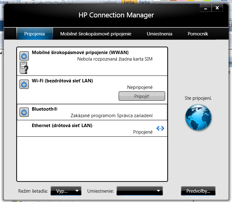Open the Predvoľby preferences button

[x=198, y=191]
